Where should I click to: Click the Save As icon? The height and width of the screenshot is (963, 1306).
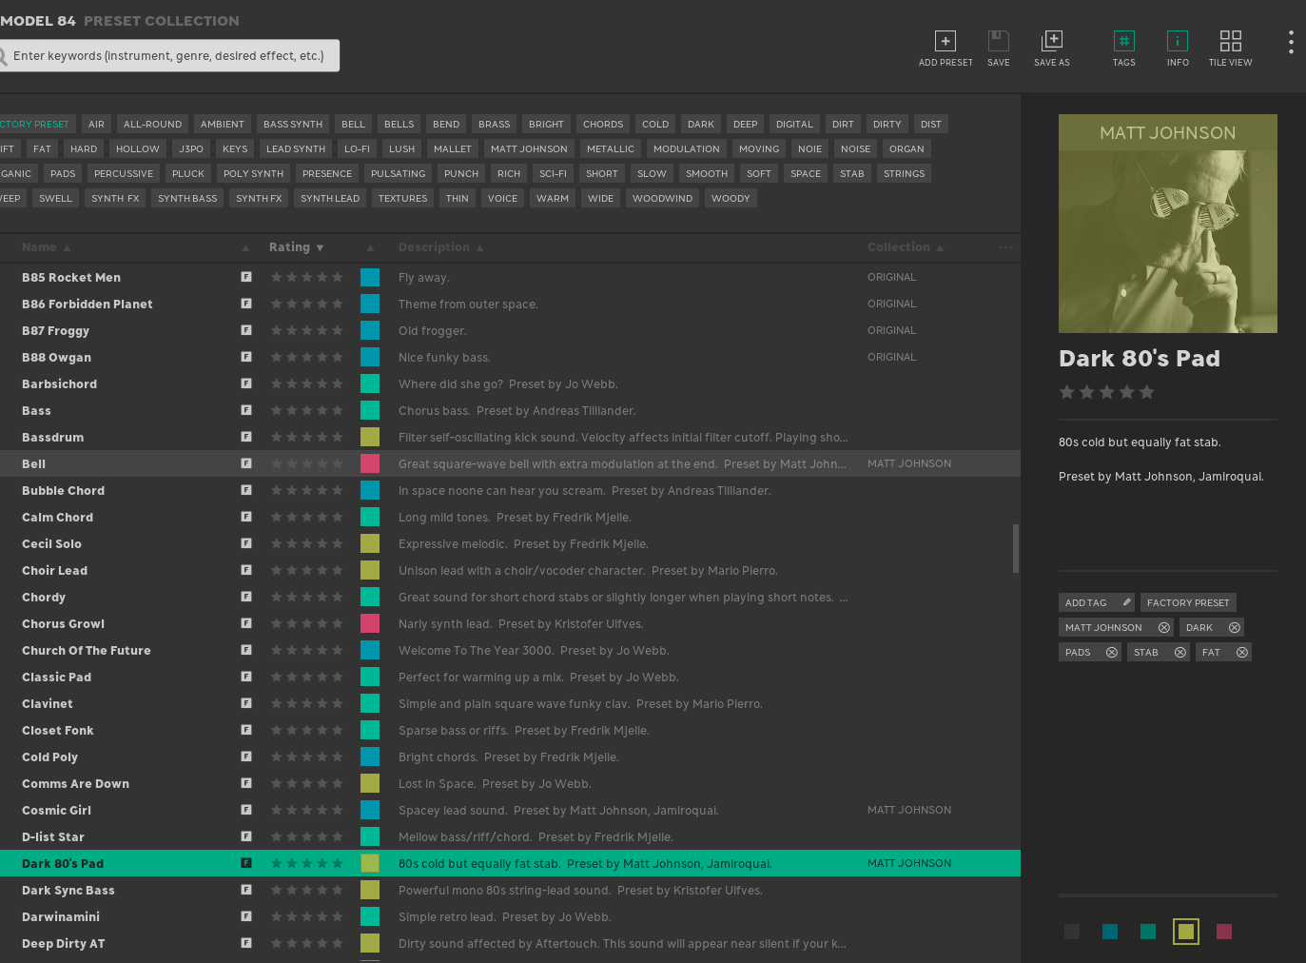click(1051, 41)
